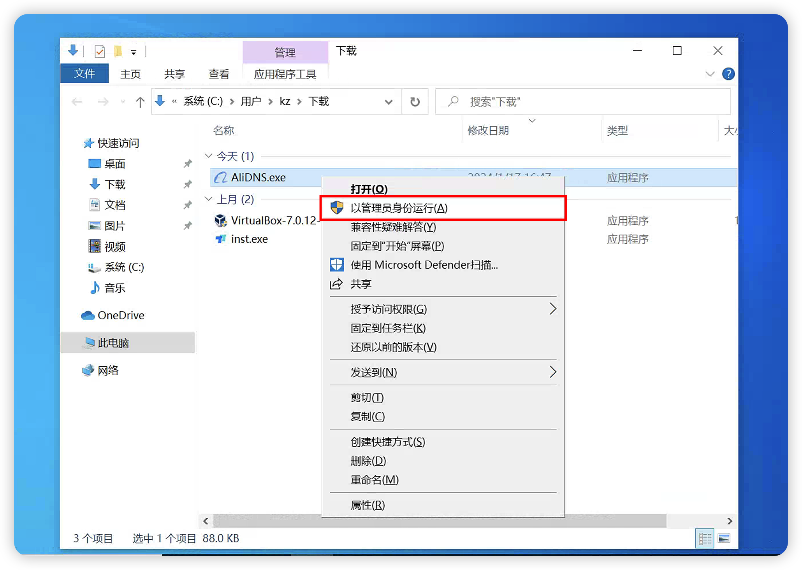Collapse the 上月 (2) group
The width and height of the screenshot is (802, 570).
(x=209, y=199)
